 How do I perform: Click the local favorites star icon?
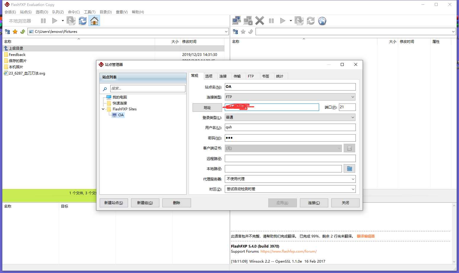point(15,32)
